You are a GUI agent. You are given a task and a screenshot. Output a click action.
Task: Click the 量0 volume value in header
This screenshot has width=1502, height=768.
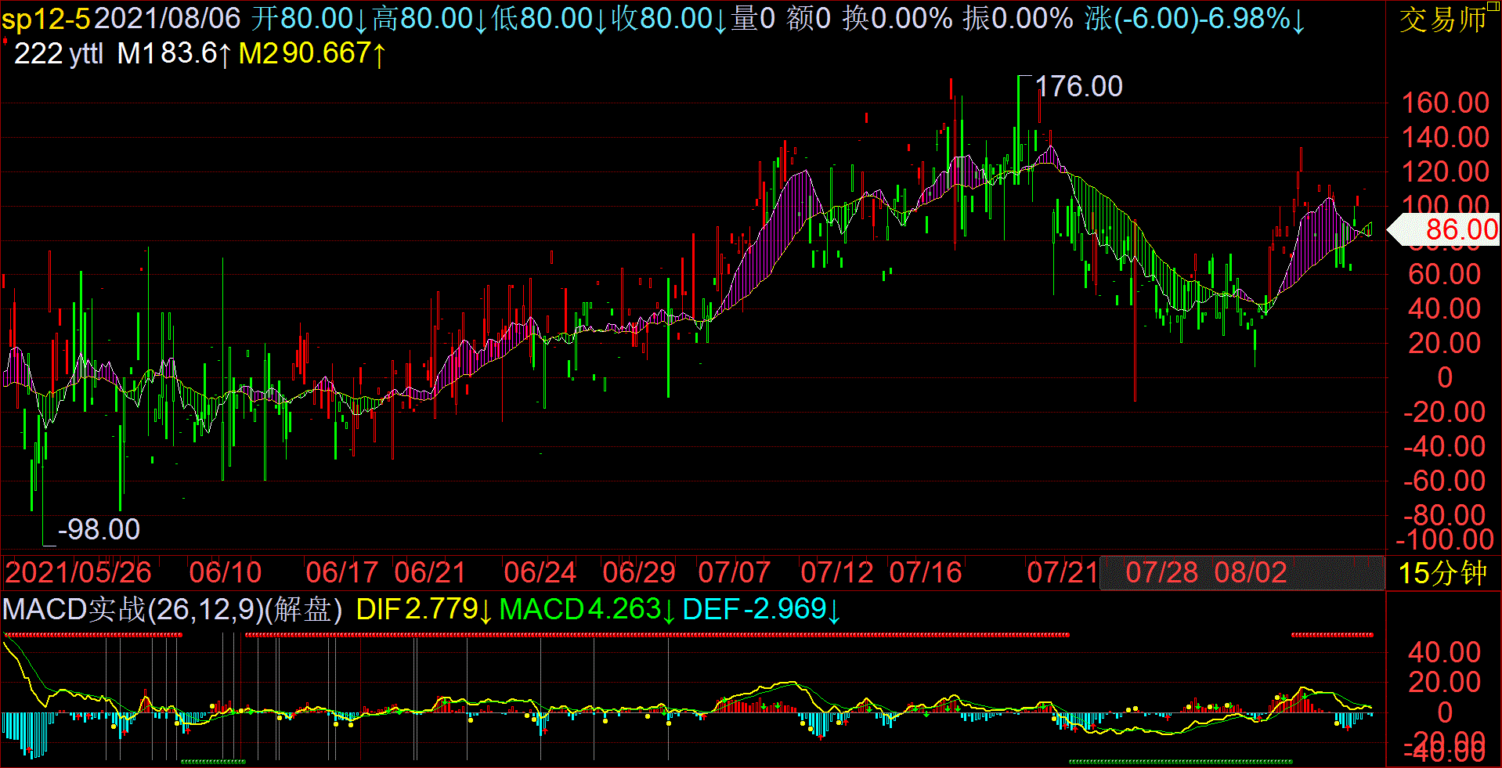(x=753, y=19)
